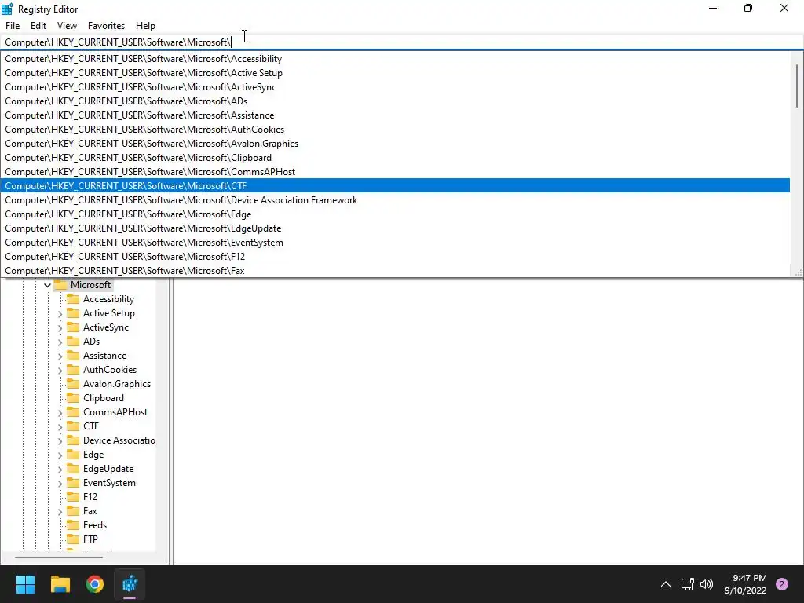The width and height of the screenshot is (804, 603).
Task: Expand the Edge key in tree
Action: (x=60, y=455)
